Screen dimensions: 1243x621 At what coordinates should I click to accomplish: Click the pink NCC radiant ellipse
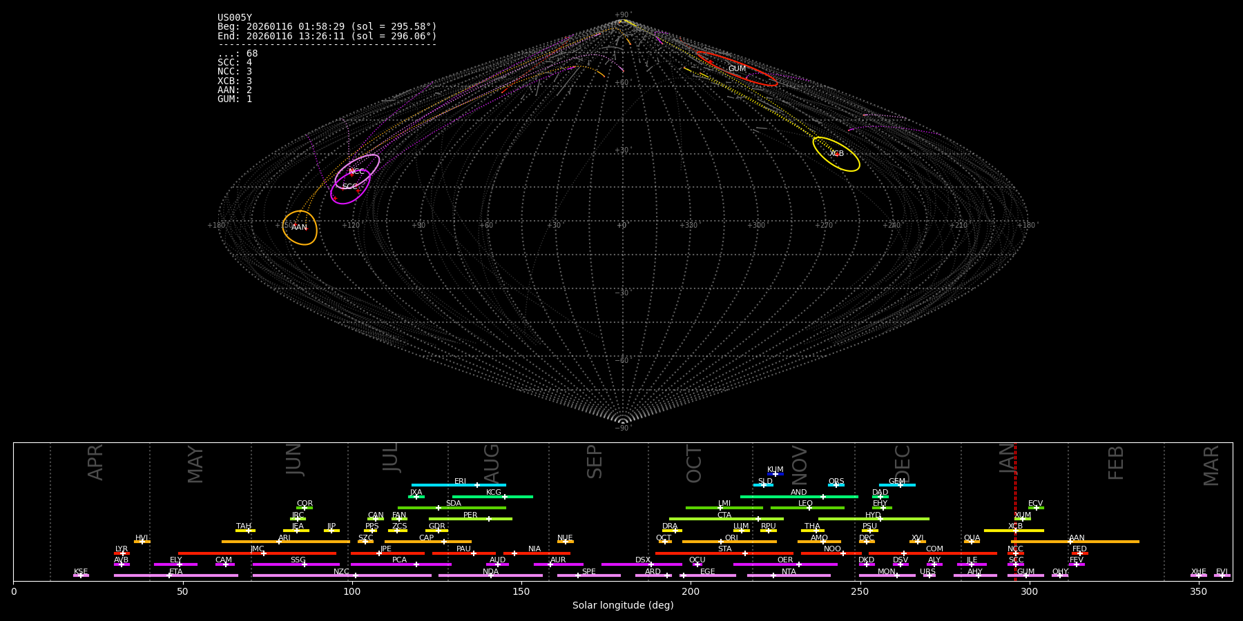tap(357, 171)
